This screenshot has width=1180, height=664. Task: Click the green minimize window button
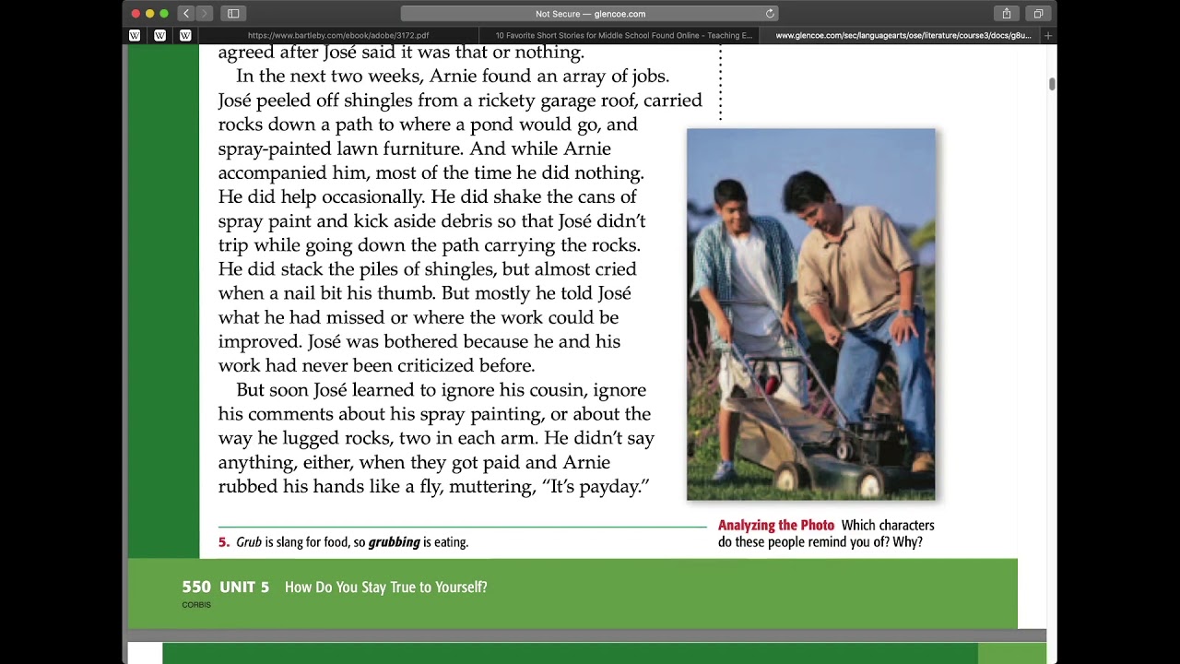click(x=164, y=14)
